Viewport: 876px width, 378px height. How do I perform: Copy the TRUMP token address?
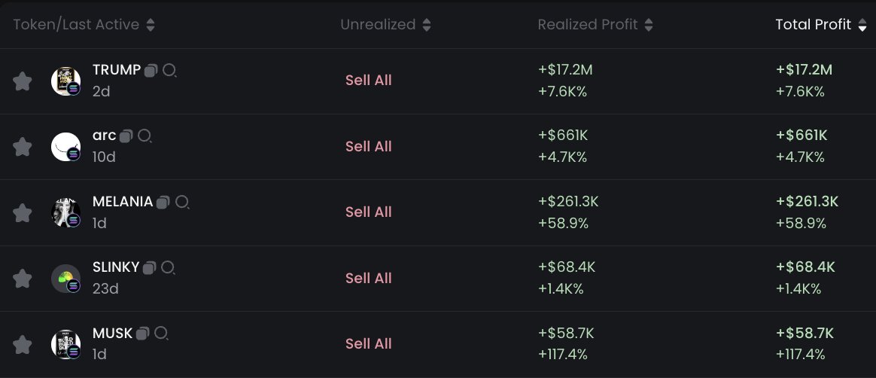click(x=151, y=71)
